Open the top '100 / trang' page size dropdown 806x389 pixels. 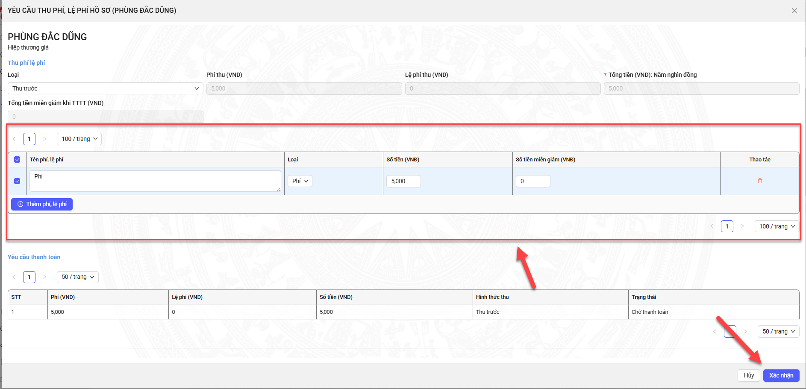(x=79, y=139)
